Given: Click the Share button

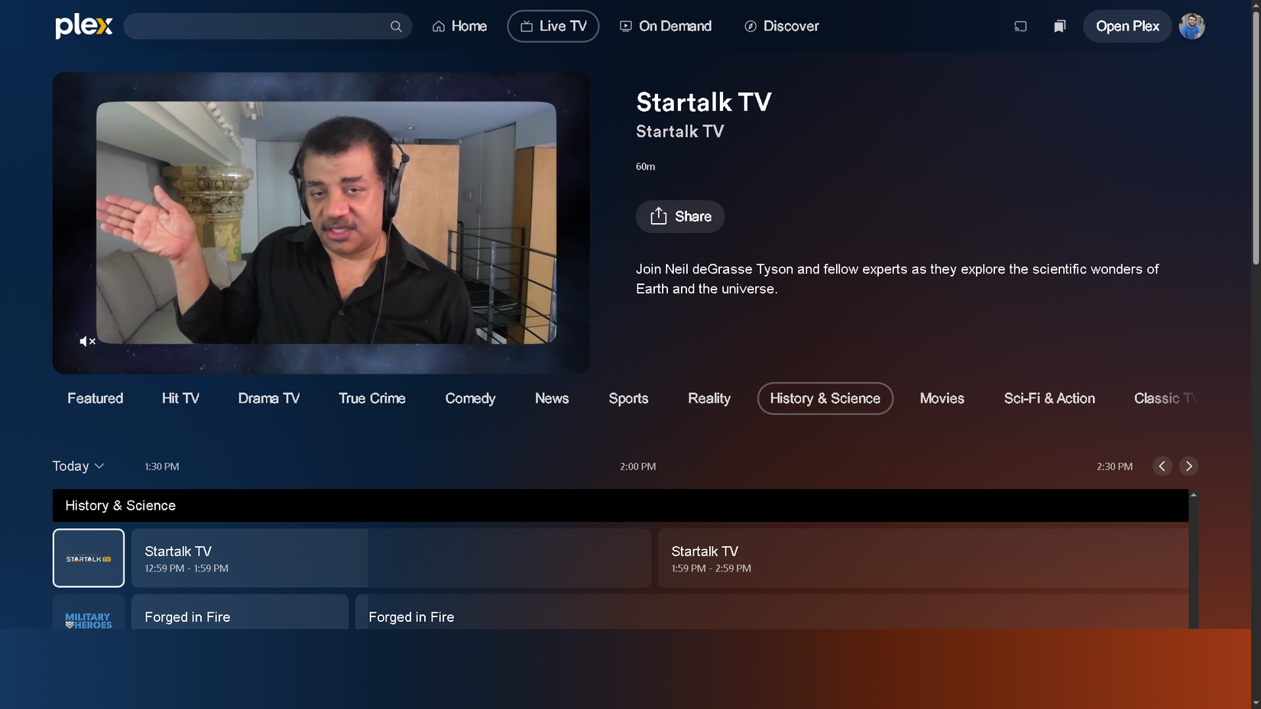Looking at the screenshot, I should pyautogui.click(x=679, y=216).
